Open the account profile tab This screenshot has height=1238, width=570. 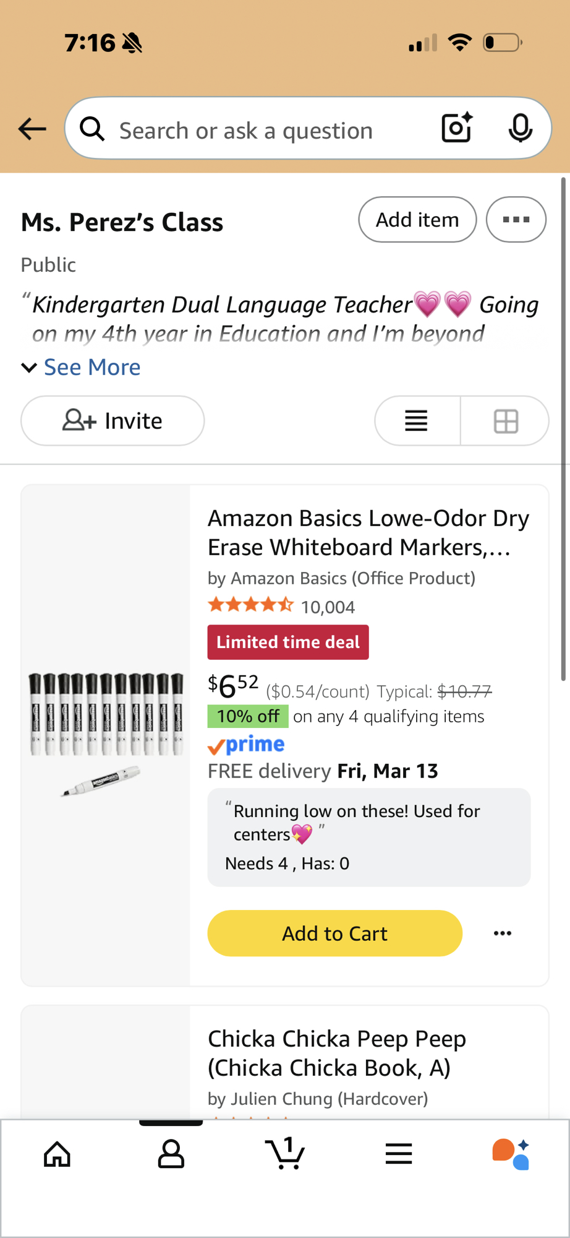171,1154
